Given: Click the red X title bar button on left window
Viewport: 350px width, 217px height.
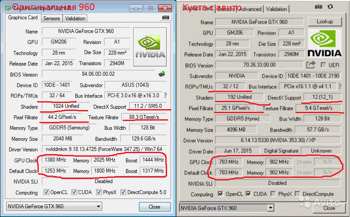Looking at the screenshot, I should (x=165, y=8).
